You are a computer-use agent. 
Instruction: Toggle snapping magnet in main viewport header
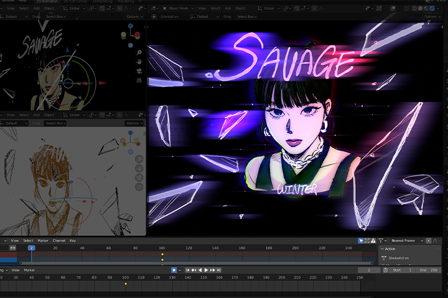coord(297,8)
